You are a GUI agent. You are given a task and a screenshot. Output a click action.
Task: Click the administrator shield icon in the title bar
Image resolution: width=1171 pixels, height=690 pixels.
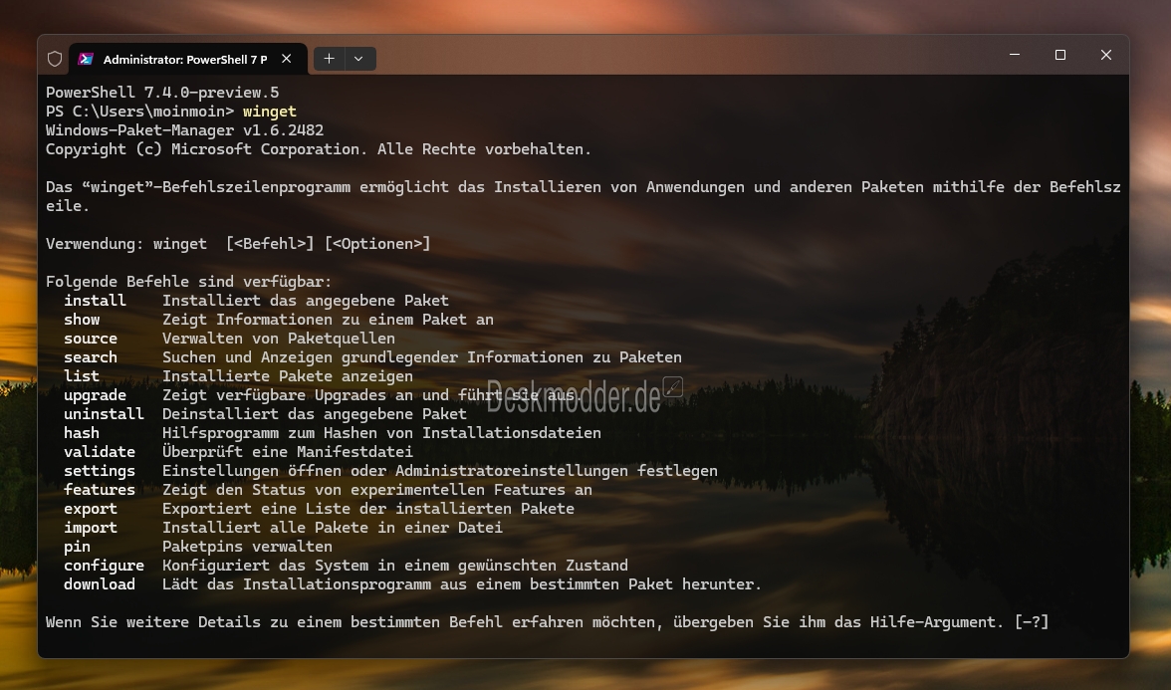(55, 59)
